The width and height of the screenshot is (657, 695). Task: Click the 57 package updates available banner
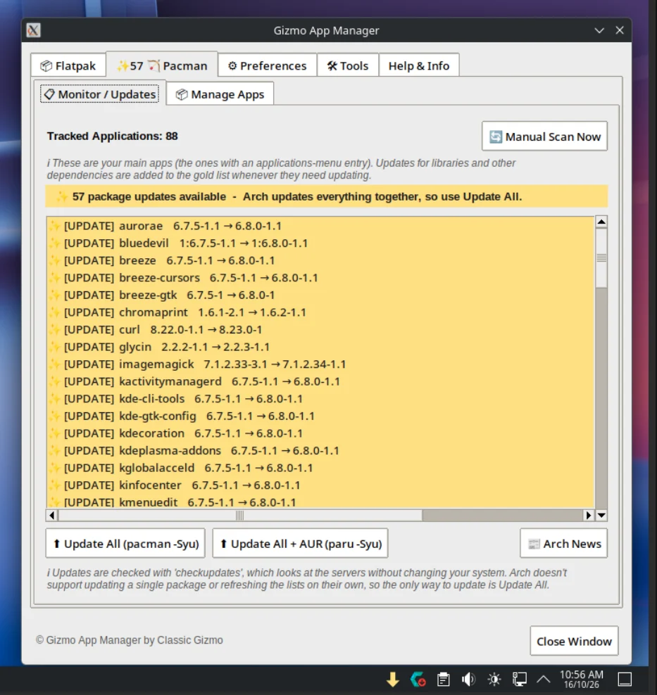click(327, 196)
